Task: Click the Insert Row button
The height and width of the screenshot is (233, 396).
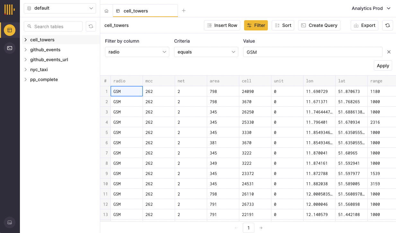Action: pos(222,25)
